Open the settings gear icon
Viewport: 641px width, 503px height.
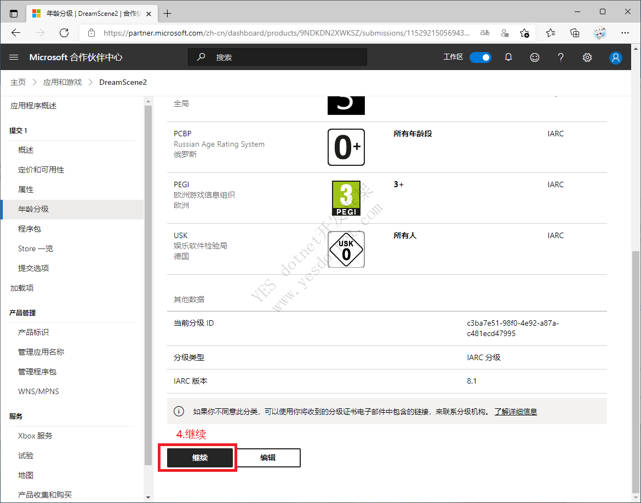pos(587,57)
